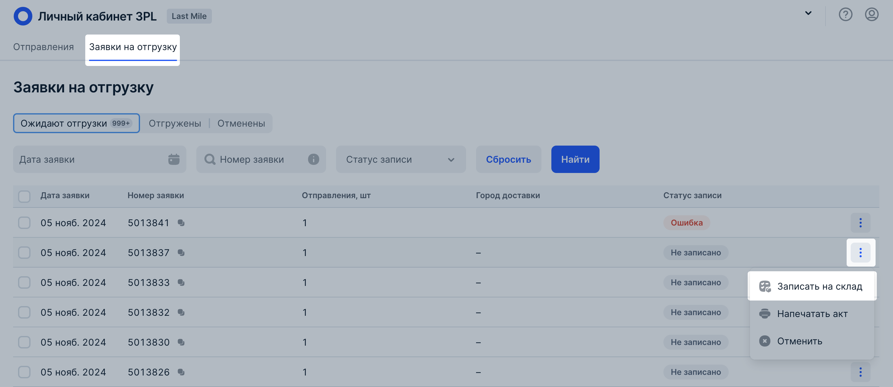Click the Записать на склад icon
The height and width of the screenshot is (387, 893).
click(x=765, y=287)
